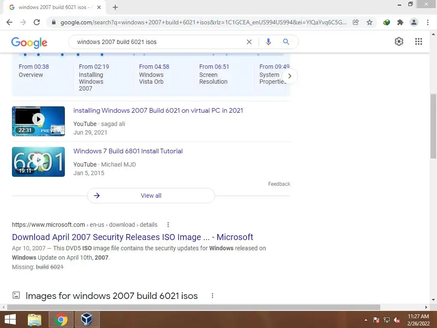Click the scroll down arrow
This screenshot has height=328, width=437.
click(433, 300)
